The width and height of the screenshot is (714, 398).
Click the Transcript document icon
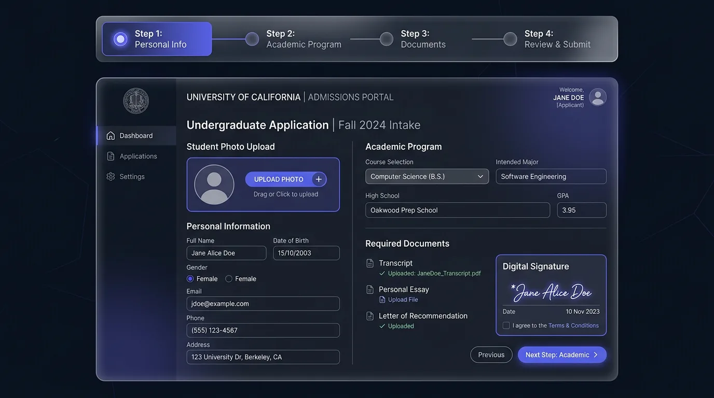(369, 263)
